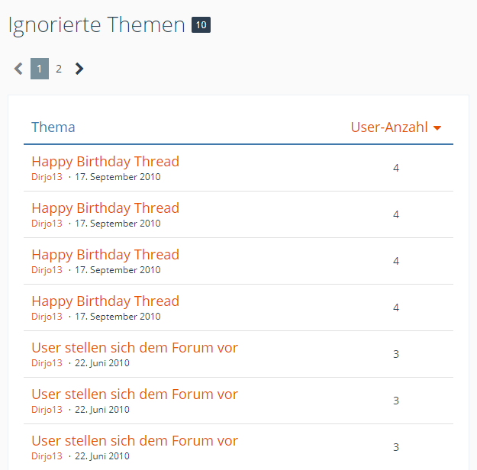Screen dimensions: 477x470
Task: Go to next page with right chevron
Action: (x=79, y=69)
